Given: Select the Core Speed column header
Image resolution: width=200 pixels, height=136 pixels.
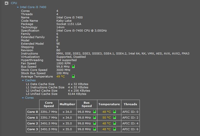Looking at the screenshot, I should (x=49, y=104).
